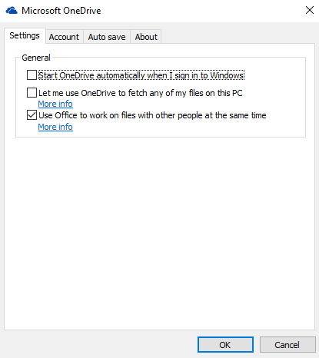
Task: Switch to the Settings tab
Action: (25, 35)
